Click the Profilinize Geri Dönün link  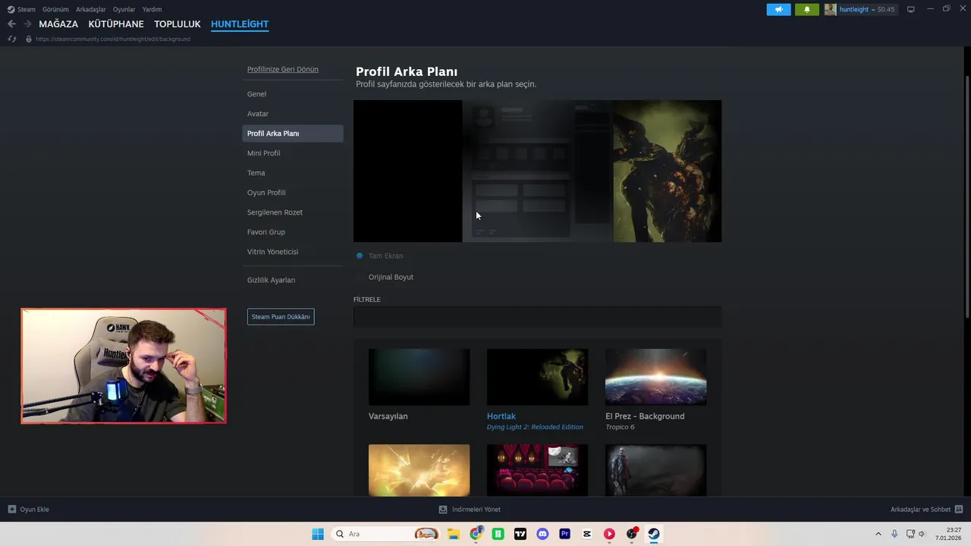(283, 69)
